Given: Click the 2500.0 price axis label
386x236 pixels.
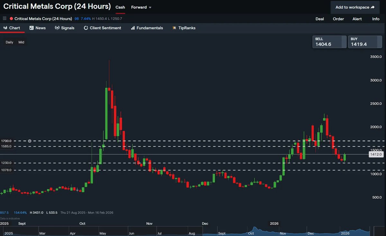Looking at the screenshot, I should 376,104.
